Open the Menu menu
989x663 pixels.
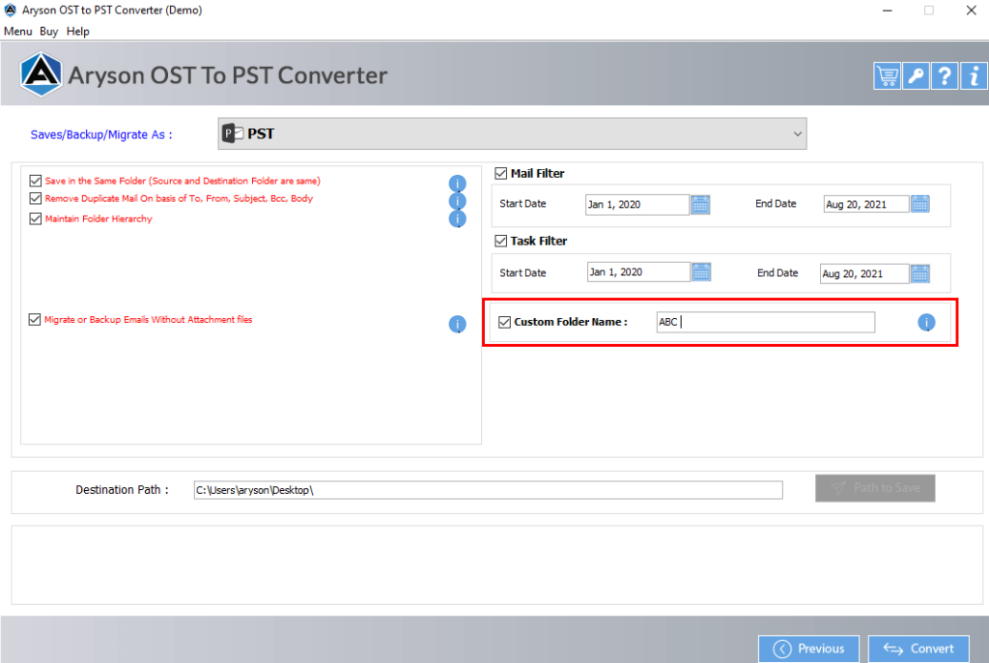pos(17,31)
